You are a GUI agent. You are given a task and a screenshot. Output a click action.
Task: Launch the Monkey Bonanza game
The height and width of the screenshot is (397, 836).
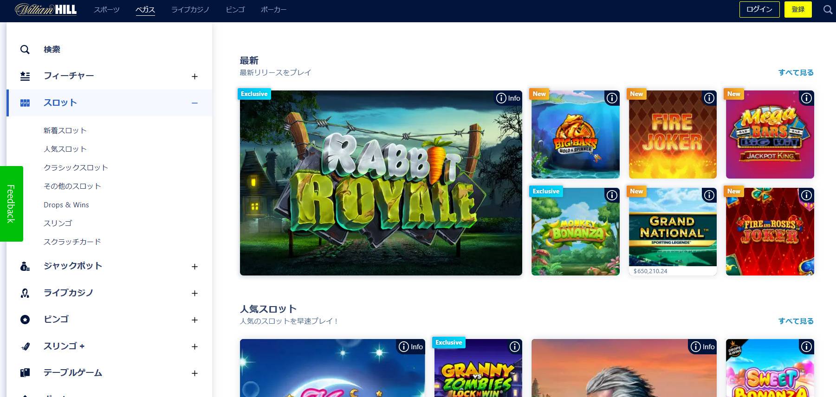click(x=576, y=232)
